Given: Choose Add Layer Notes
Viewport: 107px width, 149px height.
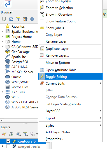Looking at the screenshot, I should click(70, 132).
